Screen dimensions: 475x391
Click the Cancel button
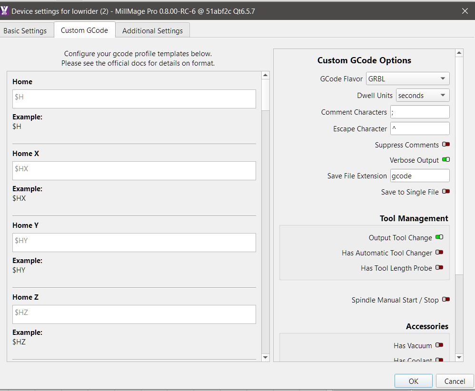(x=455, y=381)
